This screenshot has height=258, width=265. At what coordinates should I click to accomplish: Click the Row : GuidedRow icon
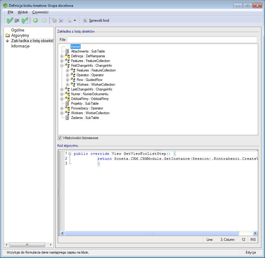point(73,80)
